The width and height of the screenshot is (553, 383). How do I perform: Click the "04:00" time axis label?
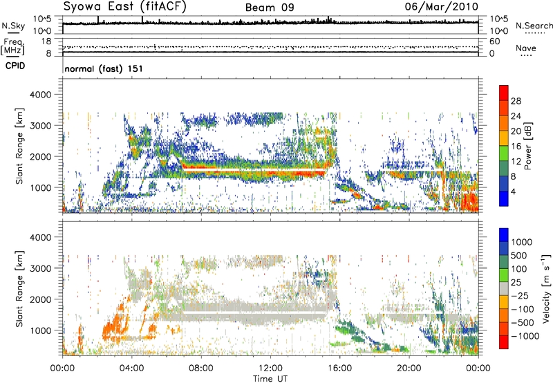pyautogui.click(x=132, y=368)
